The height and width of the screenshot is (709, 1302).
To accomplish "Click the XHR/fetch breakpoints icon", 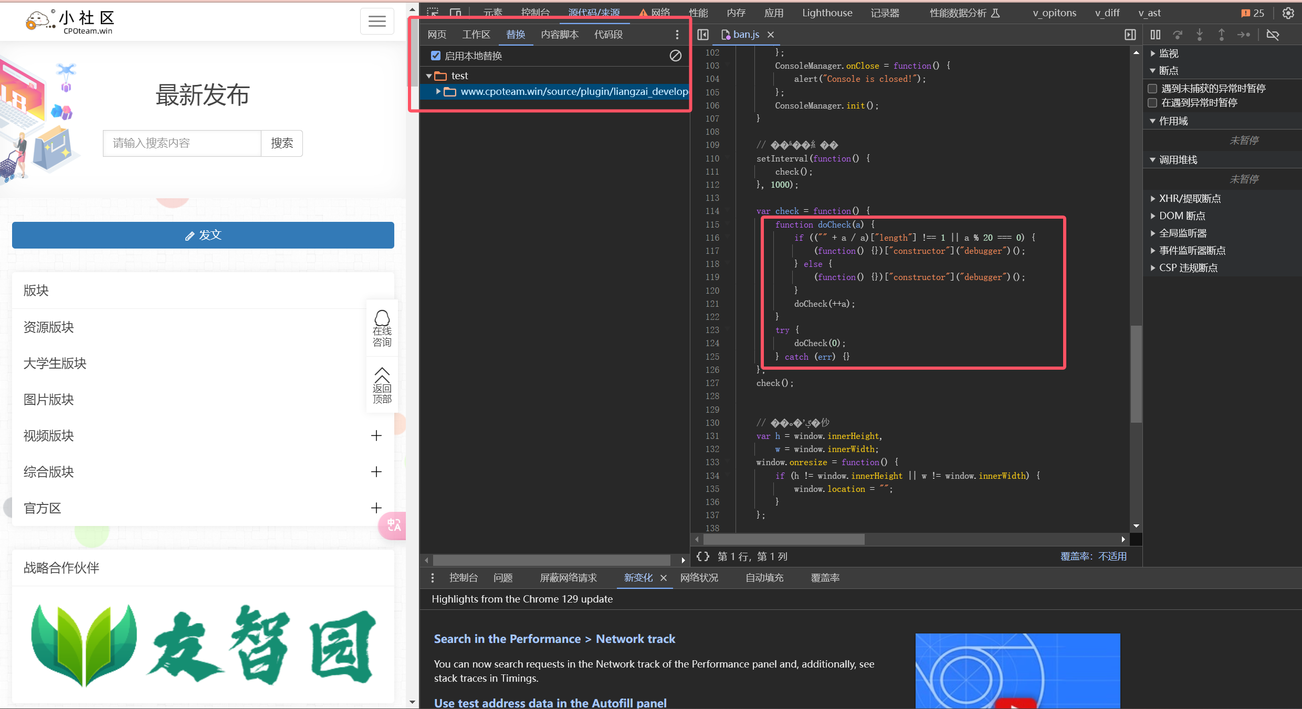I will 1155,198.
